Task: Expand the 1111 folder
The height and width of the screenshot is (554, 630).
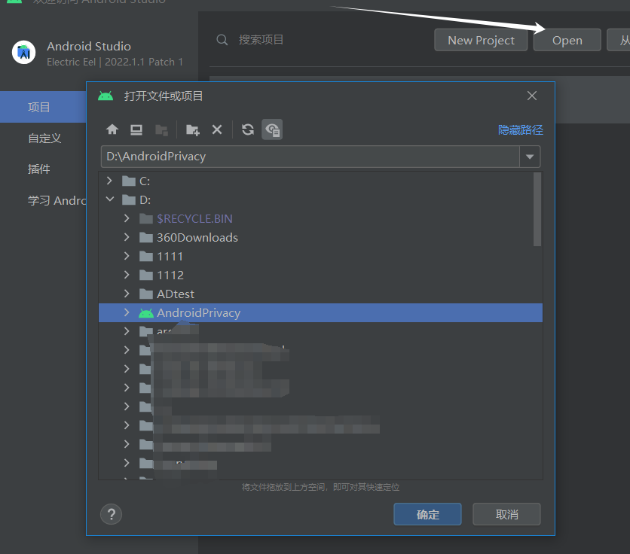Action: [x=127, y=256]
